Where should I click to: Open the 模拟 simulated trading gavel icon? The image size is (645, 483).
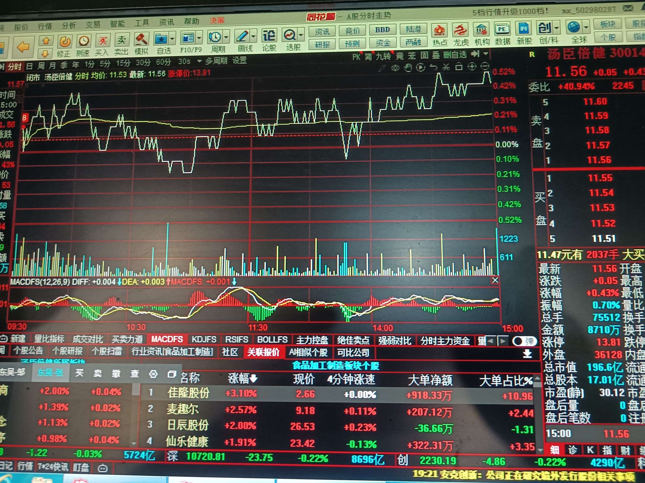click(141, 39)
